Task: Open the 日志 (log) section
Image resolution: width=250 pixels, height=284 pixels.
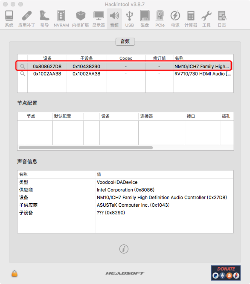Action: [x=222, y=18]
